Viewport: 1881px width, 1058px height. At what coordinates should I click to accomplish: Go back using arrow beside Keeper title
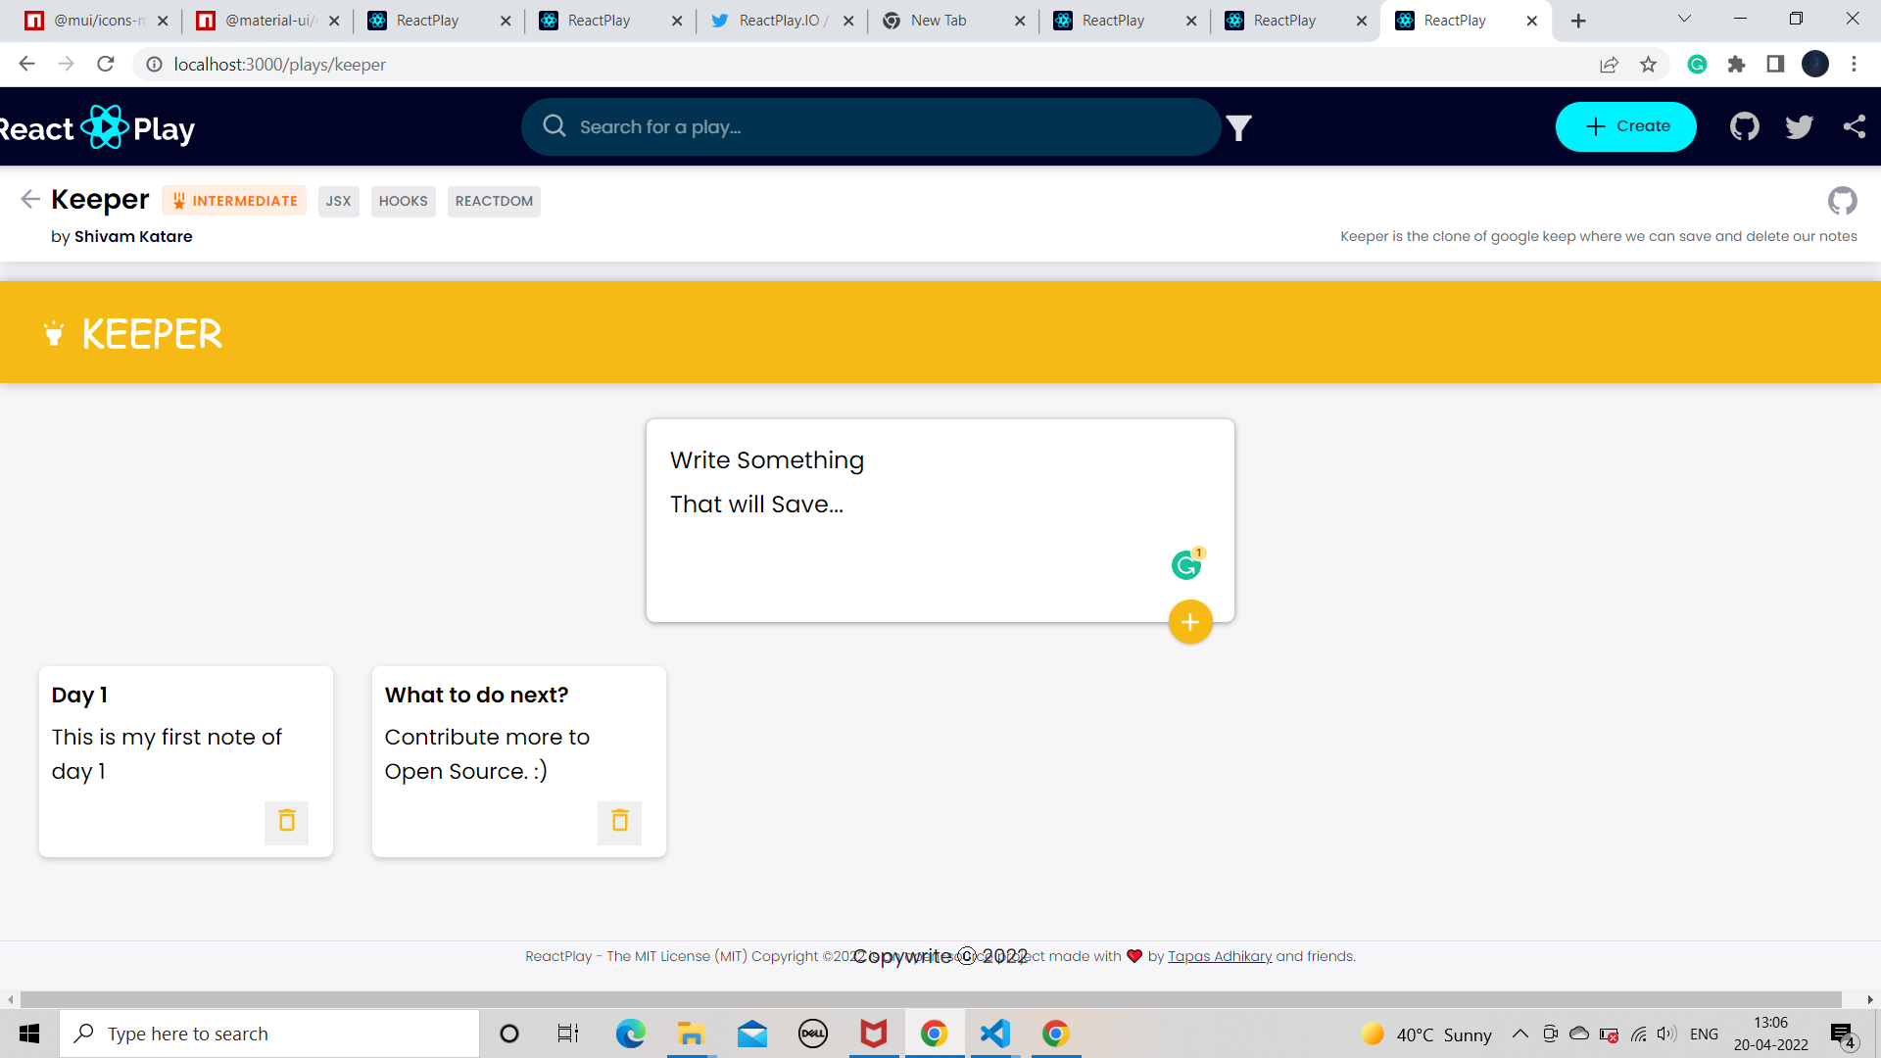(29, 200)
